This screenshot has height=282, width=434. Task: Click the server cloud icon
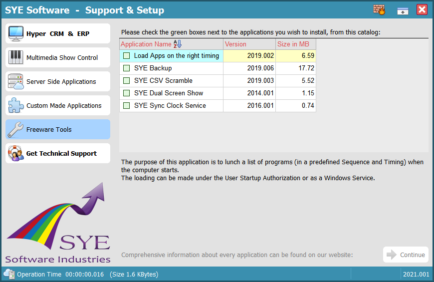point(16,81)
